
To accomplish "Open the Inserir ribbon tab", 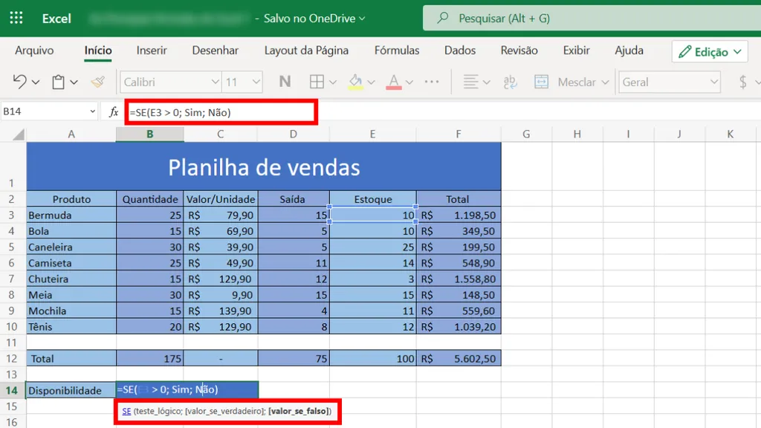I will [x=152, y=51].
